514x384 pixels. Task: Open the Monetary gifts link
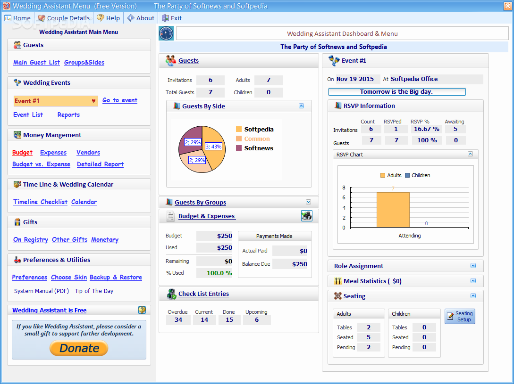pyautogui.click(x=105, y=240)
